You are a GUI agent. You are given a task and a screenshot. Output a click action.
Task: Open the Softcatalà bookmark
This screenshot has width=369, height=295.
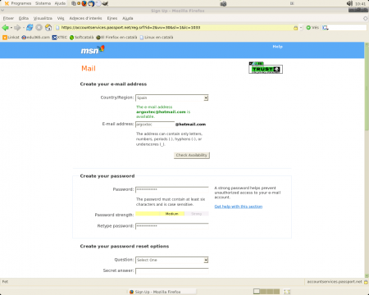pyautogui.click(x=81, y=38)
